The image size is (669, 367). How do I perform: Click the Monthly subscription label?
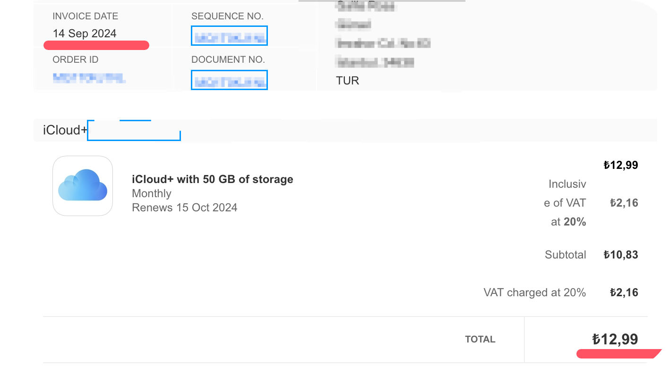pos(152,193)
